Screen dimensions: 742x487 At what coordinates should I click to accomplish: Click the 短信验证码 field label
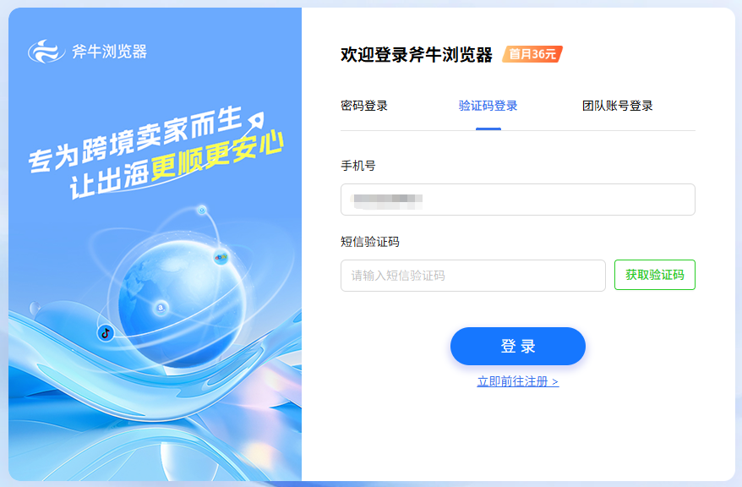coord(369,242)
